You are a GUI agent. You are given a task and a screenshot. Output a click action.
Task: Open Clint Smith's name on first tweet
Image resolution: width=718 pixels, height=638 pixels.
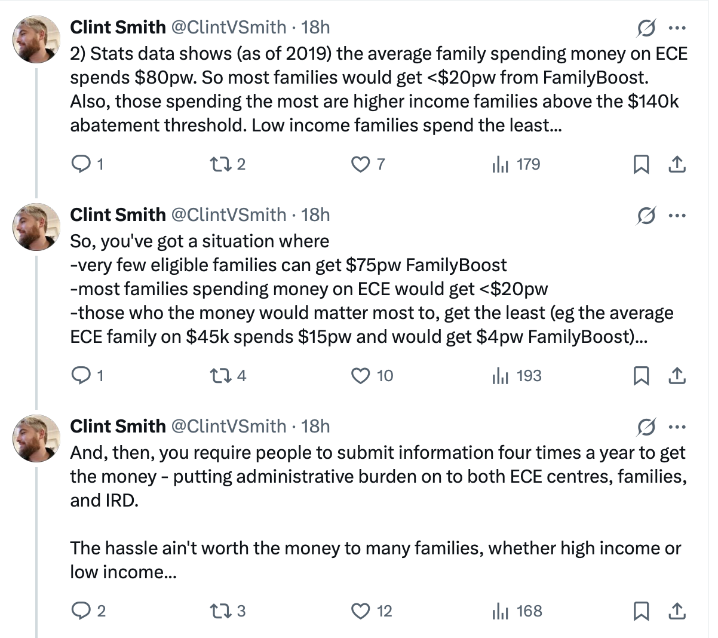pyautogui.click(x=118, y=27)
